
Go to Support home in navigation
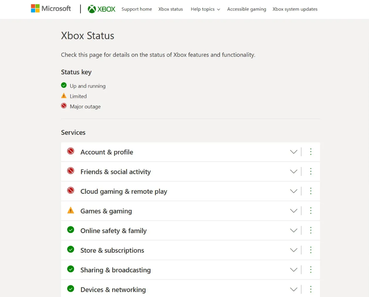pos(136,9)
